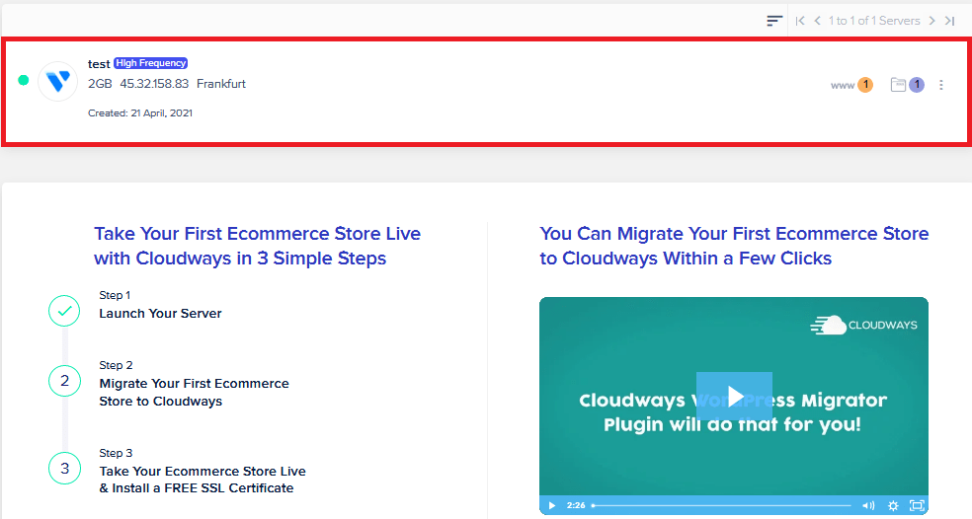Open the projects folder icon
The width and height of the screenshot is (972, 519).
(x=898, y=85)
